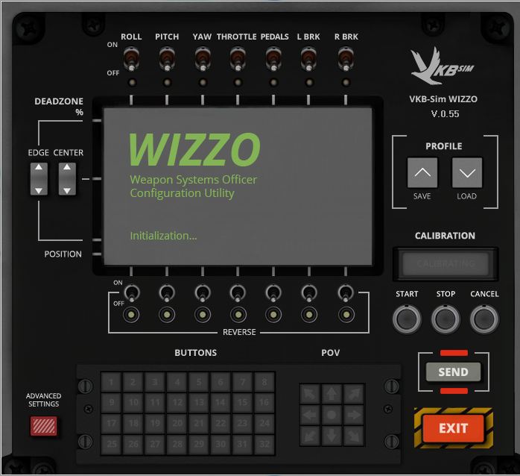Screen dimensions: 520x476
Task: Click the indicator light below R BRK switch
Action: click(346, 82)
